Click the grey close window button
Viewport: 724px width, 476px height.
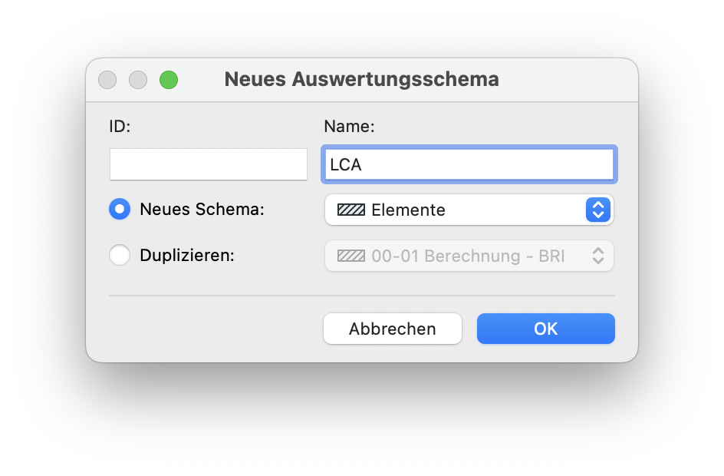point(107,80)
